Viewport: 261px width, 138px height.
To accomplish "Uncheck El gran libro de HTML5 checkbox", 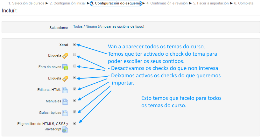I will (x=74, y=123).
